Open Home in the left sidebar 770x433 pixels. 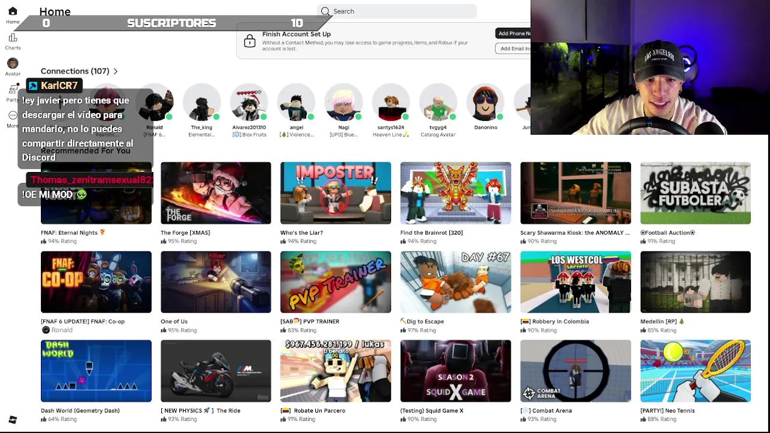coord(13,15)
